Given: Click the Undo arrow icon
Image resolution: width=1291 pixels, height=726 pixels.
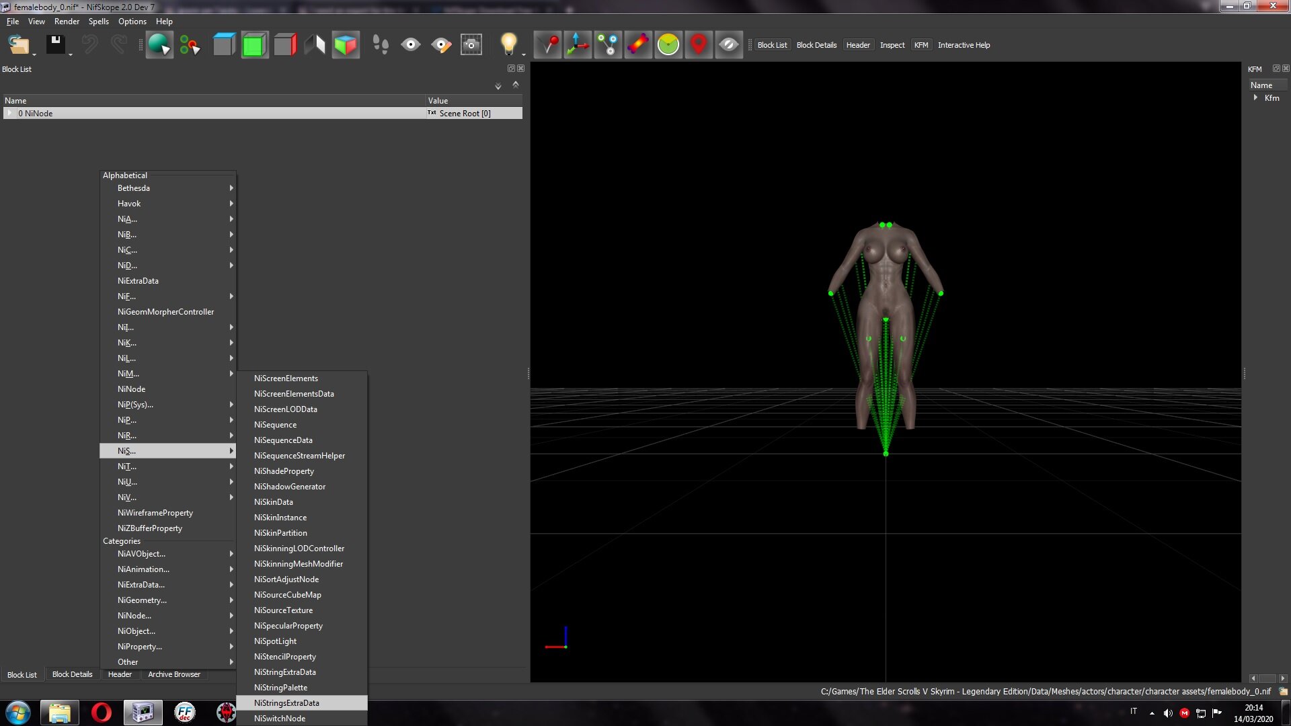Looking at the screenshot, I should tap(89, 45).
